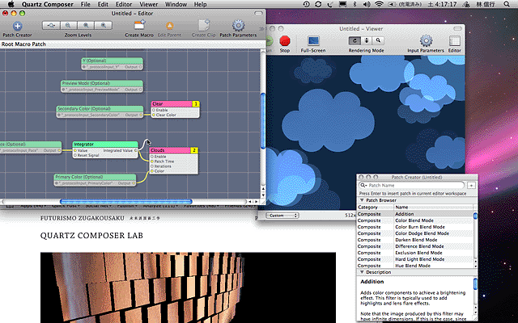518x323 pixels.
Task: Click the zoom out magnifier in Zoom Levels
Action: coord(68,25)
